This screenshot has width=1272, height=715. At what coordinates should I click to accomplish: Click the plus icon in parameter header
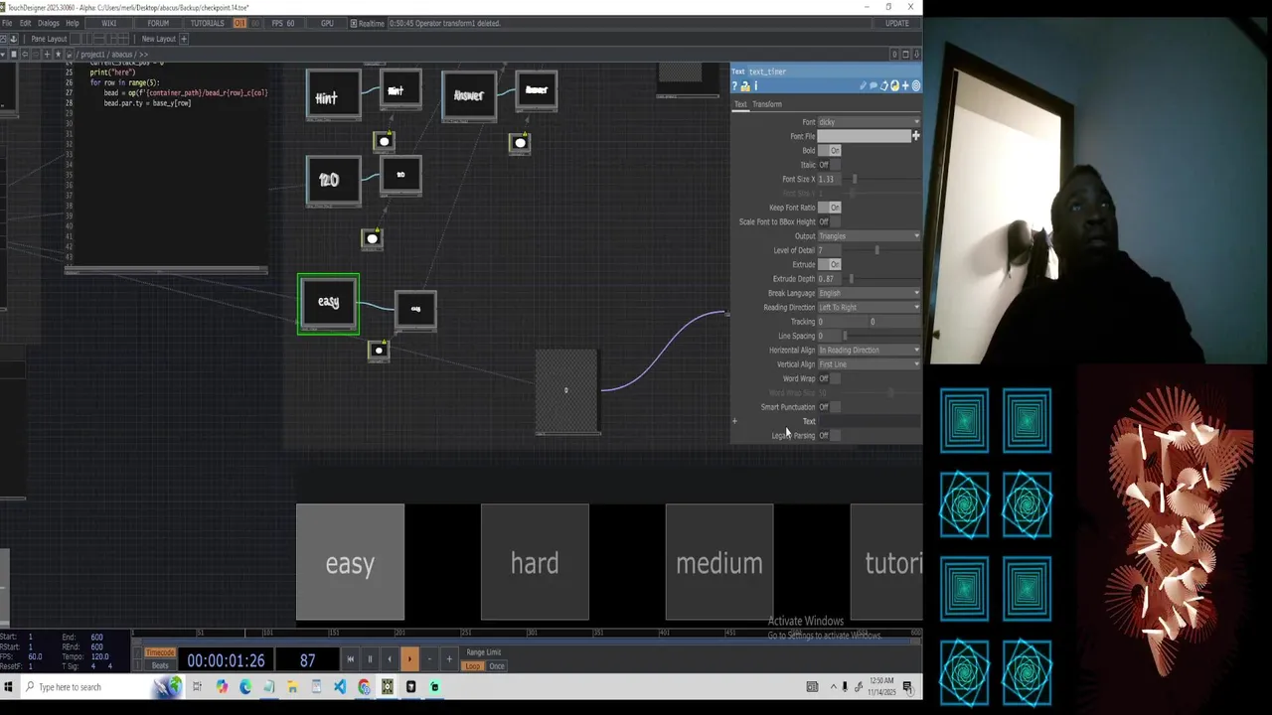tap(905, 86)
